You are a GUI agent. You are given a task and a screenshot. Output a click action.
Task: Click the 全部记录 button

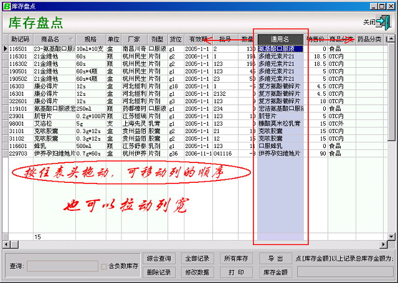[197, 258]
